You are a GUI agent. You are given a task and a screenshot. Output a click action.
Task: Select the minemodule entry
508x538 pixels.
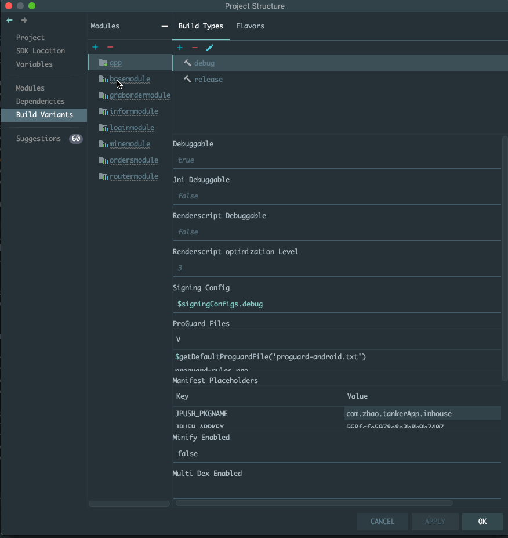(130, 144)
